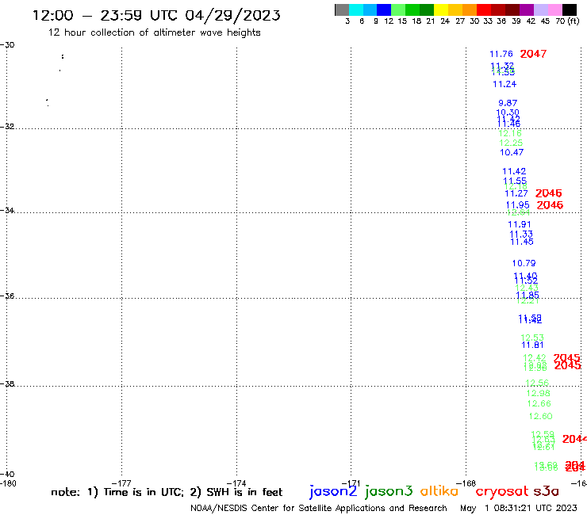Click the longitude axis label -174
This screenshot has height=515, width=587.
click(236, 483)
